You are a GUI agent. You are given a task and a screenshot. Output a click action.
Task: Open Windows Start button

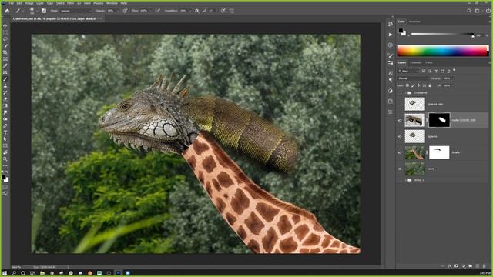click(5, 273)
